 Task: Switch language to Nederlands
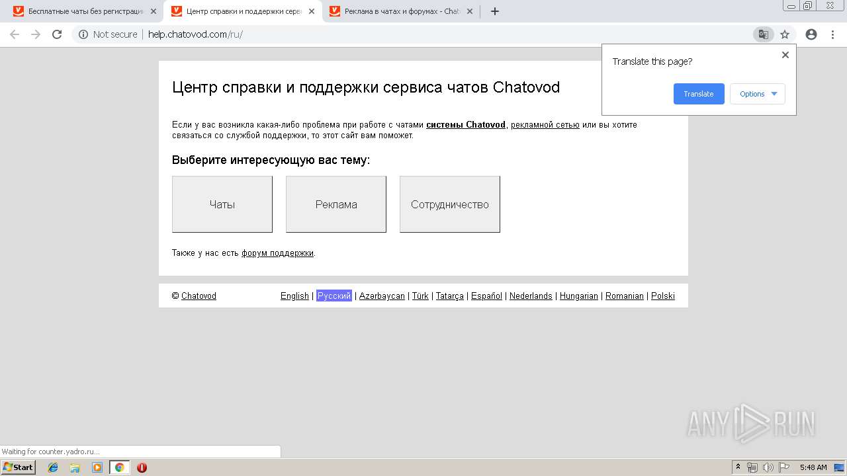531,296
